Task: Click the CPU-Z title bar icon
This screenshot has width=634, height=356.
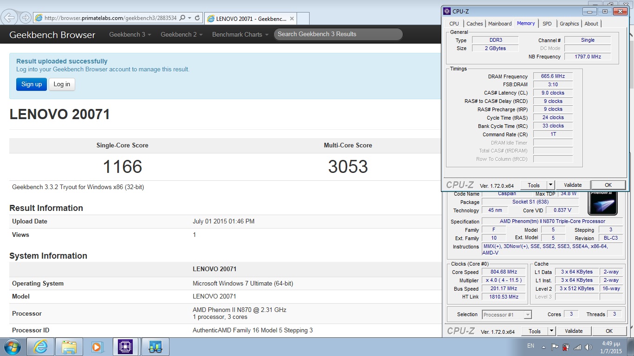Action: (x=446, y=11)
